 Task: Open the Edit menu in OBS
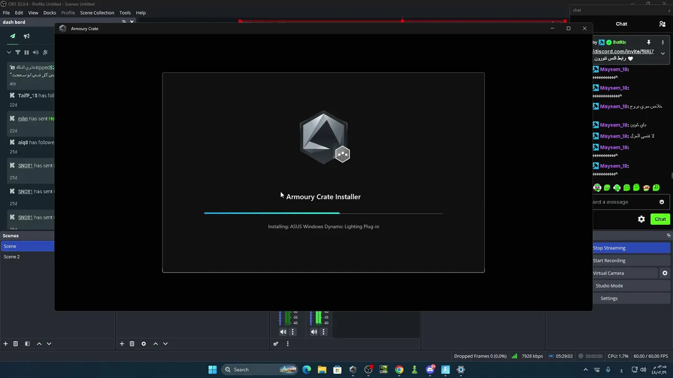pos(19,13)
